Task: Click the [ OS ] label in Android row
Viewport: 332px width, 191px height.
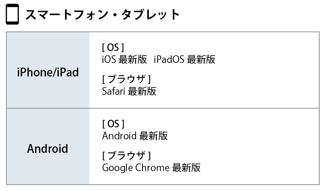Action: tap(113, 124)
